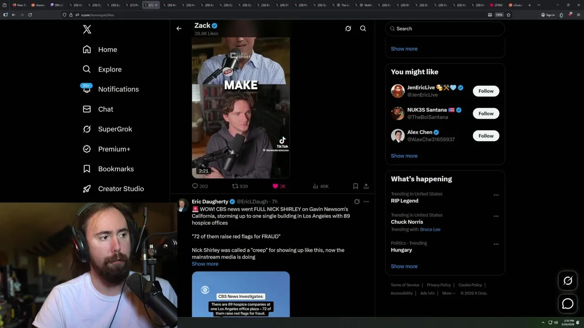The height and width of the screenshot is (328, 584).
Task: Open more options for RIP Legend trend
Action: [496, 195]
